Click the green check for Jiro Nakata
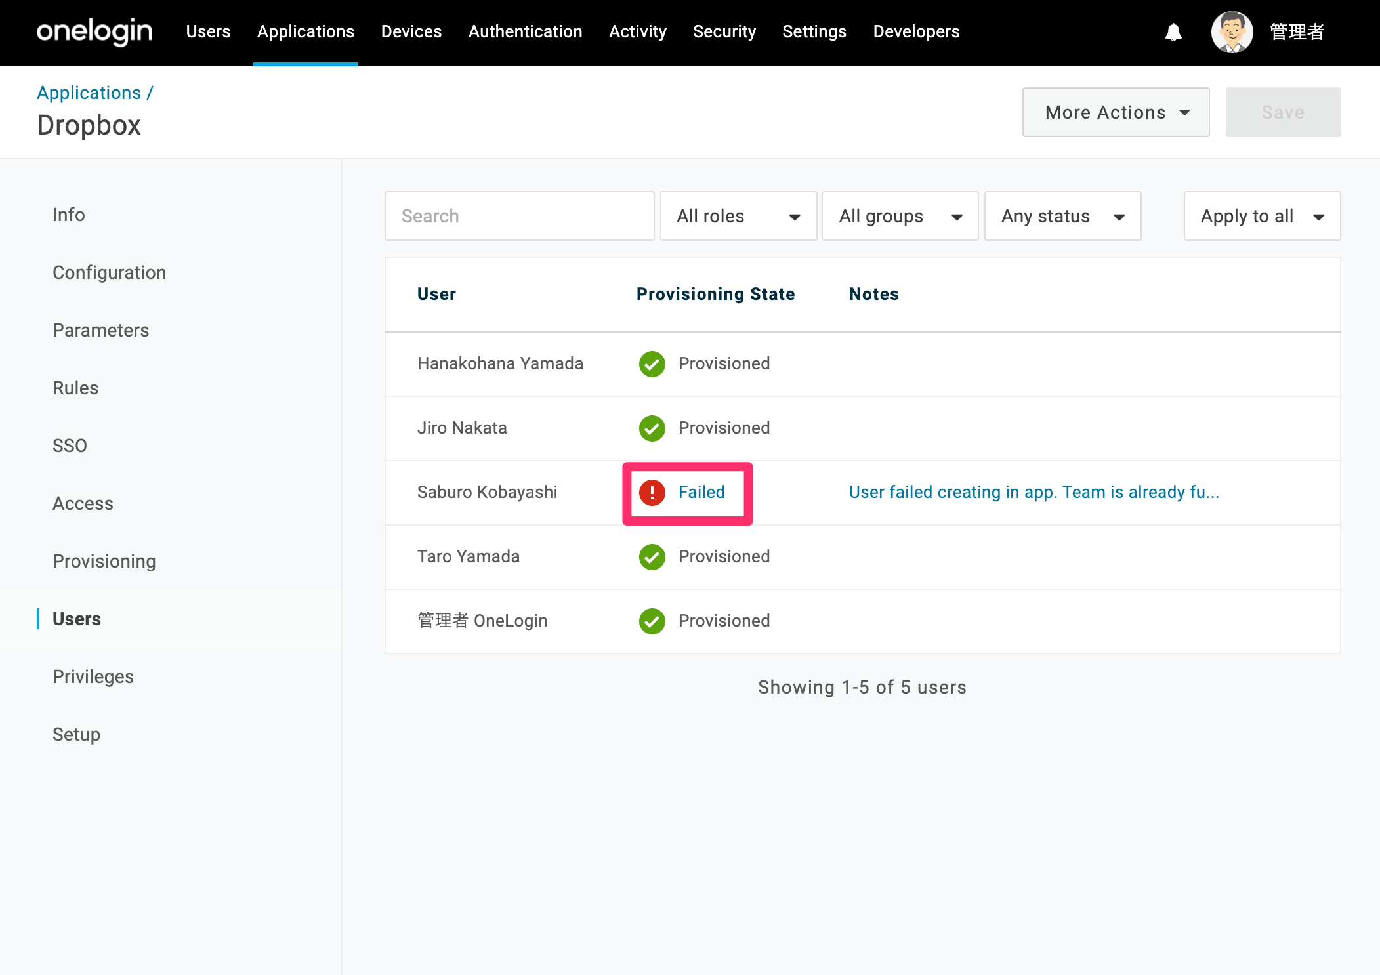This screenshot has width=1380, height=975. pyautogui.click(x=652, y=428)
